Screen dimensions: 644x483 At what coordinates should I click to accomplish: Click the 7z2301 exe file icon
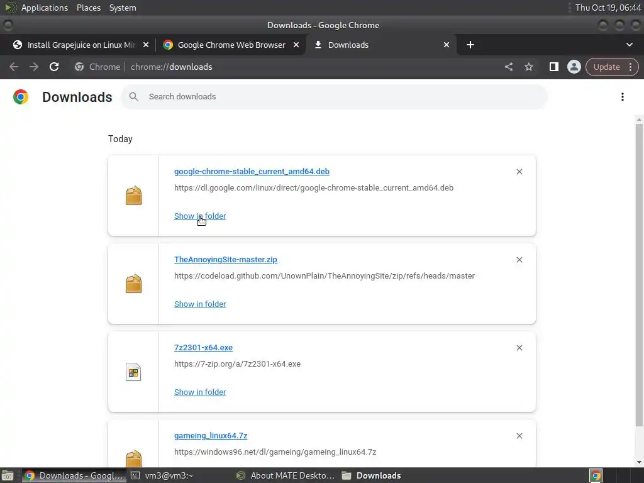[133, 372]
